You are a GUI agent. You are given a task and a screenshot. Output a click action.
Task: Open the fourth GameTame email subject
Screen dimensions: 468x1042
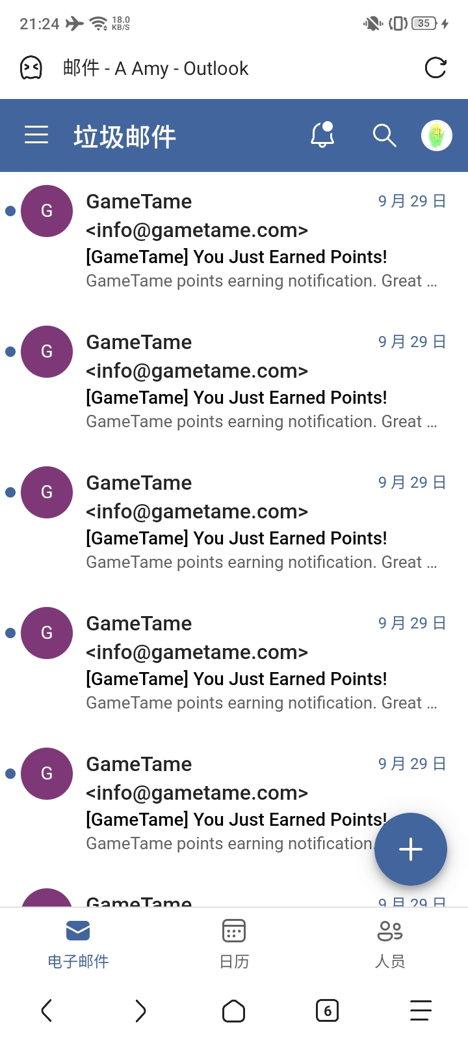[x=237, y=679]
